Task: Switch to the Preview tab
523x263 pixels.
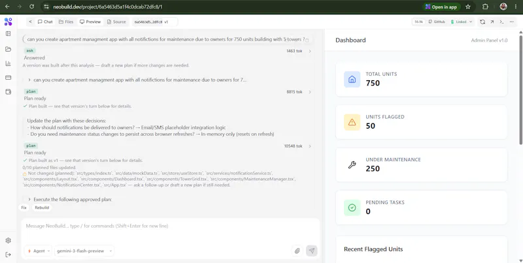Action: (90, 22)
